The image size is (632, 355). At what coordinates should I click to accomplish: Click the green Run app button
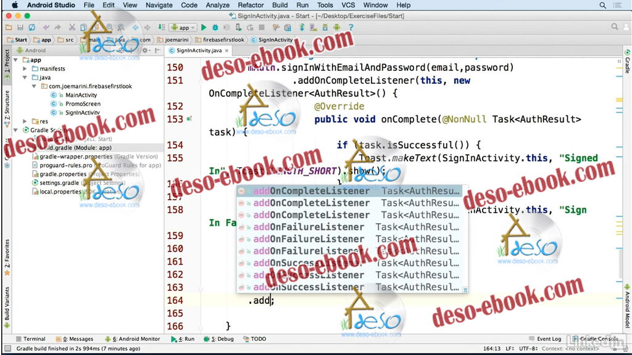coord(204,28)
